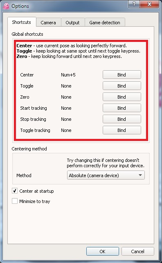Confirm settings with OK button
The width and height of the screenshot is (162, 263).
(x=103, y=251)
